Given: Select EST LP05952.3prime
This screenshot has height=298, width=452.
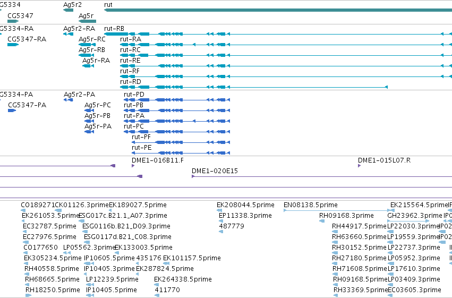Looking at the screenshot, I should [414, 259].
